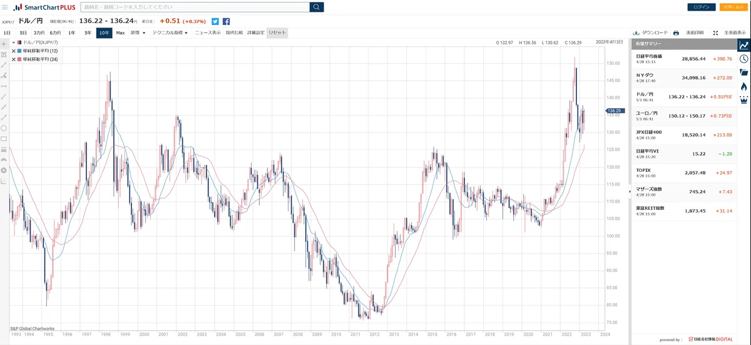Screen dimensions: 751x345
Task: Click ダウンロード label
Action: pyautogui.click(x=655, y=32)
